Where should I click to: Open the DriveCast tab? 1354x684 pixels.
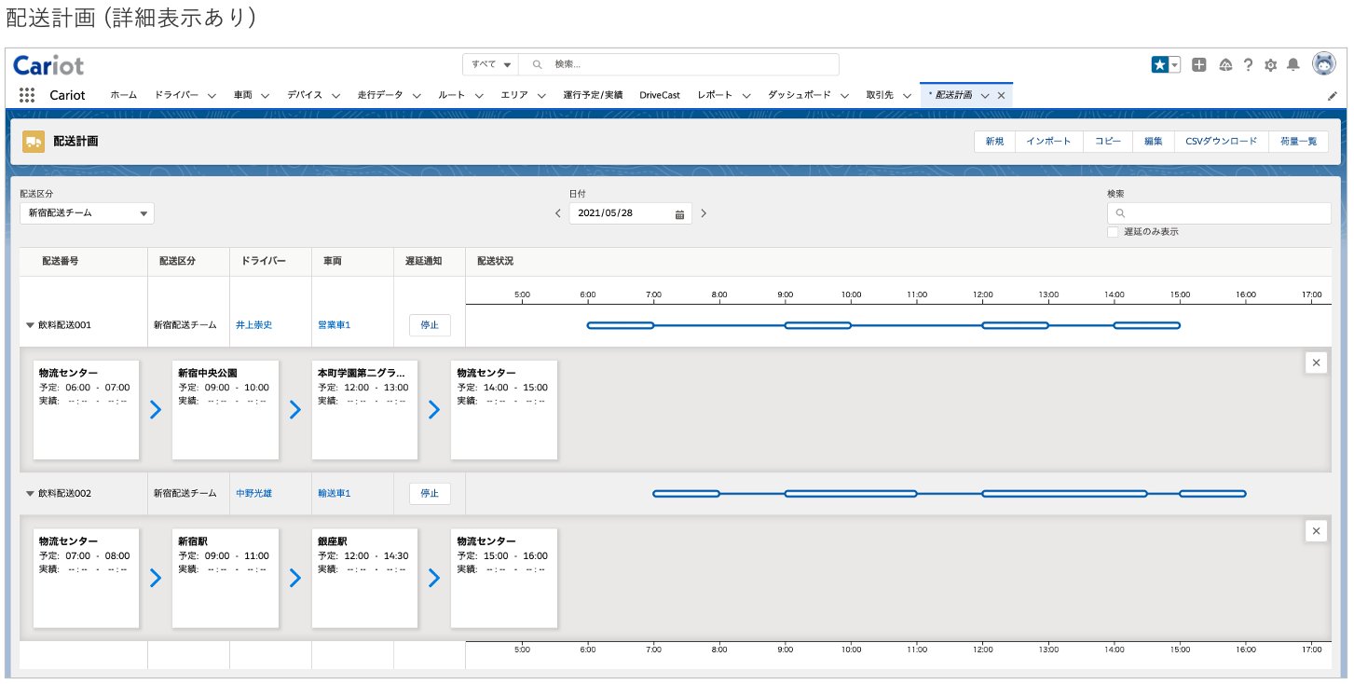tap(660, 95)
